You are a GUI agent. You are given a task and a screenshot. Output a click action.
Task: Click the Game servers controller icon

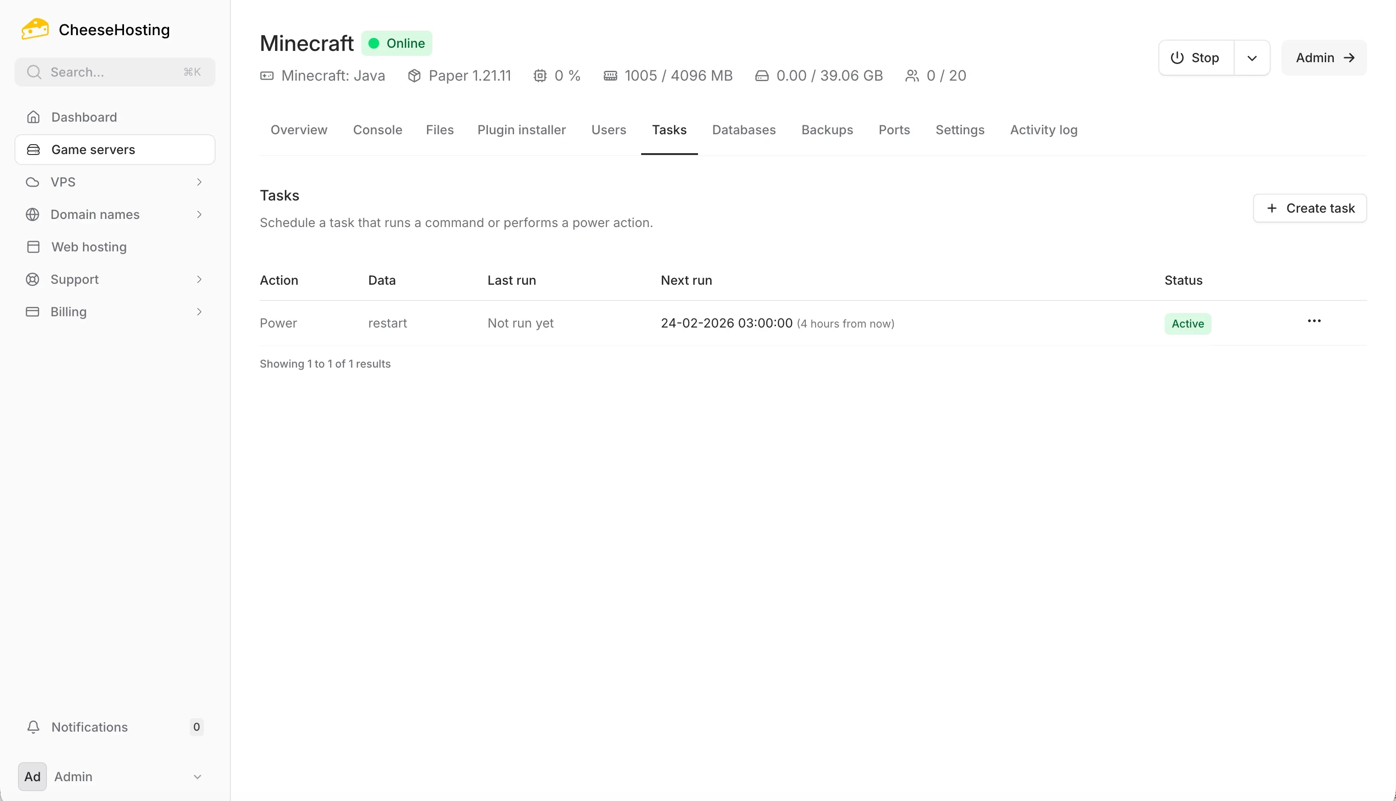point(33,149)
